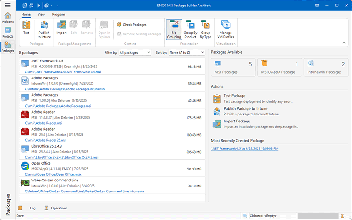Select the Open Office package icon
Viewport: 352px width, 220px height.
(x=25, y=166)
